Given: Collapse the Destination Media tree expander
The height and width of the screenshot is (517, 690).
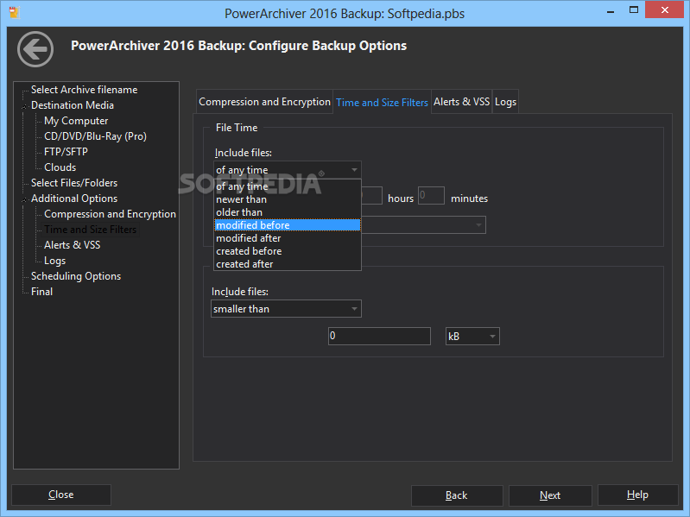Looking at the screenshot, I should tap(24, 106).
